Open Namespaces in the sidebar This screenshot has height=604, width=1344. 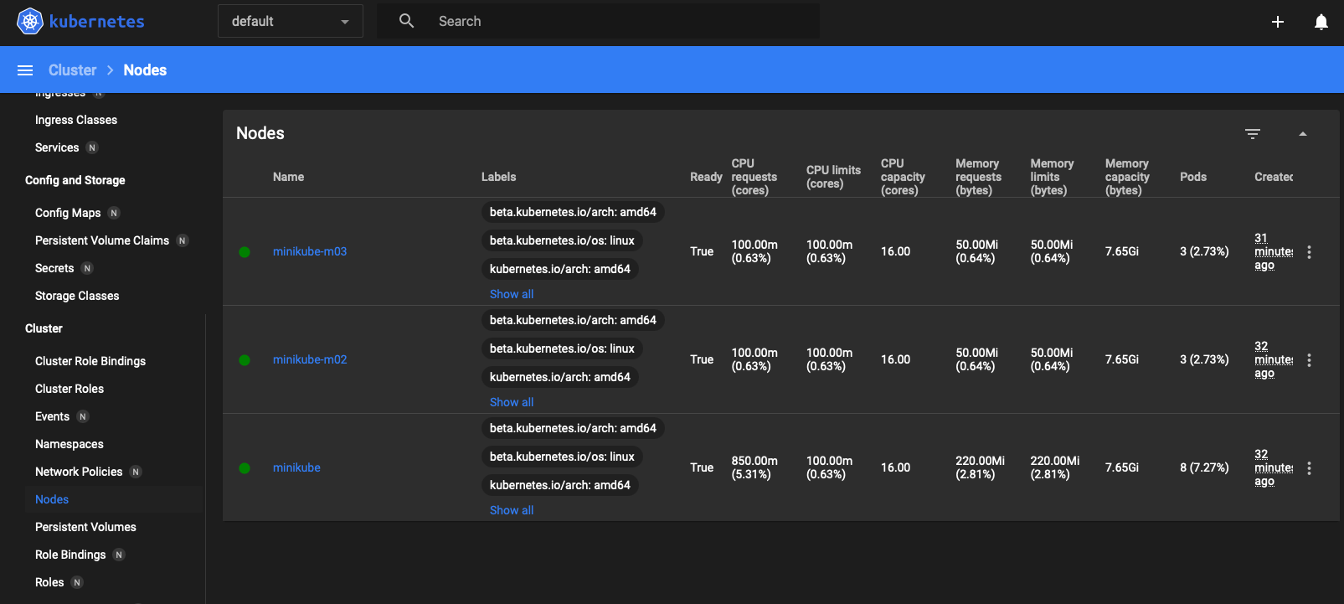pyautogui.click(x=70, y=444)
